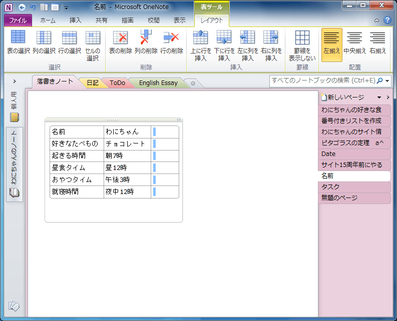
Task: Create a new section with the asterisk tab
Action: pyautogui.click(x=193, y=83)
